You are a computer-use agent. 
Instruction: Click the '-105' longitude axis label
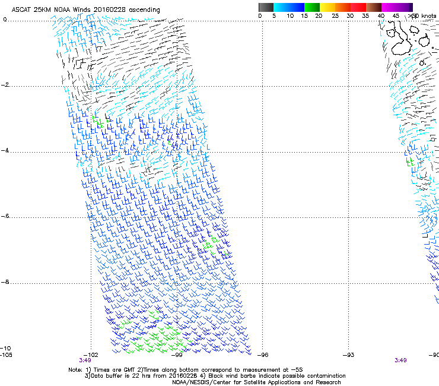6,355
